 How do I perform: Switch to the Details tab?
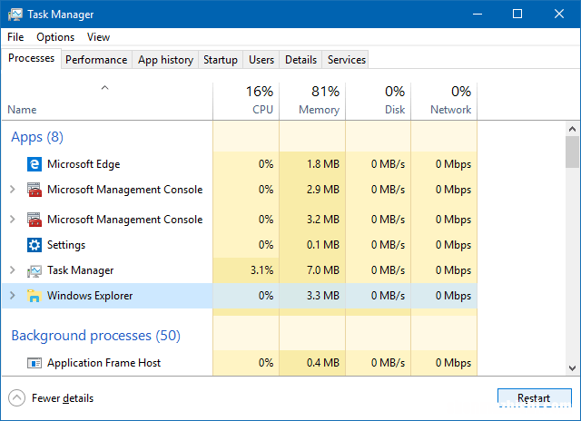pyautogui.click(x=300, y=60)
